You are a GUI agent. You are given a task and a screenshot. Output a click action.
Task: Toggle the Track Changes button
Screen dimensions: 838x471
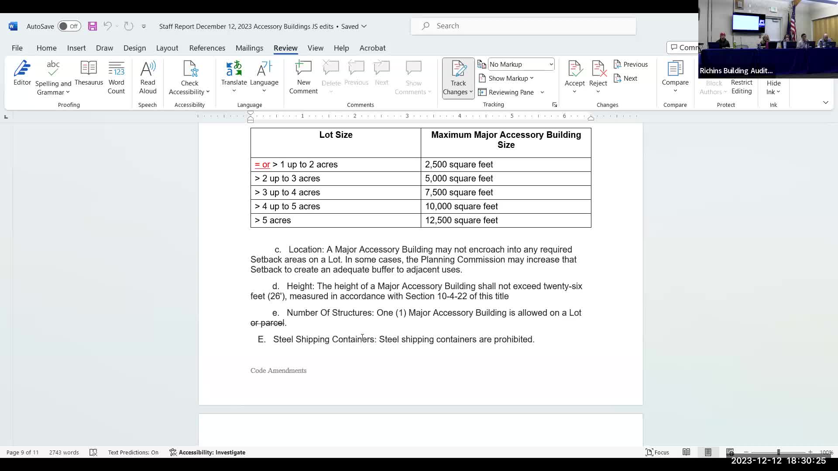[x=458, y=73]
